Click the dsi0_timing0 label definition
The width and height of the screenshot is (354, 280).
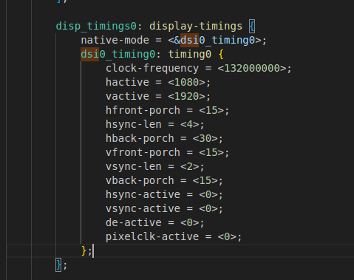(x=118, y=54)
